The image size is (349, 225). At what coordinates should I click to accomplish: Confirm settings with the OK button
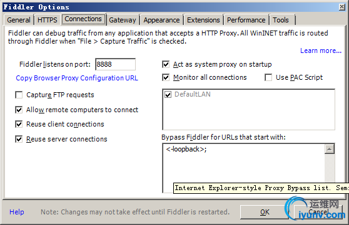pos(265,212)
